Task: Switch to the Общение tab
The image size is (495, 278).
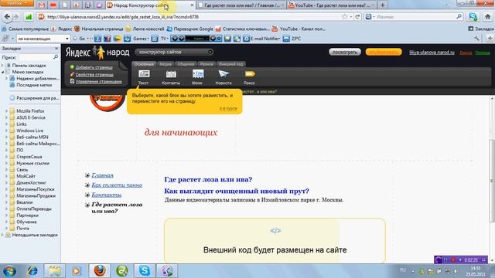Action: pyautogui.click(x=186, y=64)
